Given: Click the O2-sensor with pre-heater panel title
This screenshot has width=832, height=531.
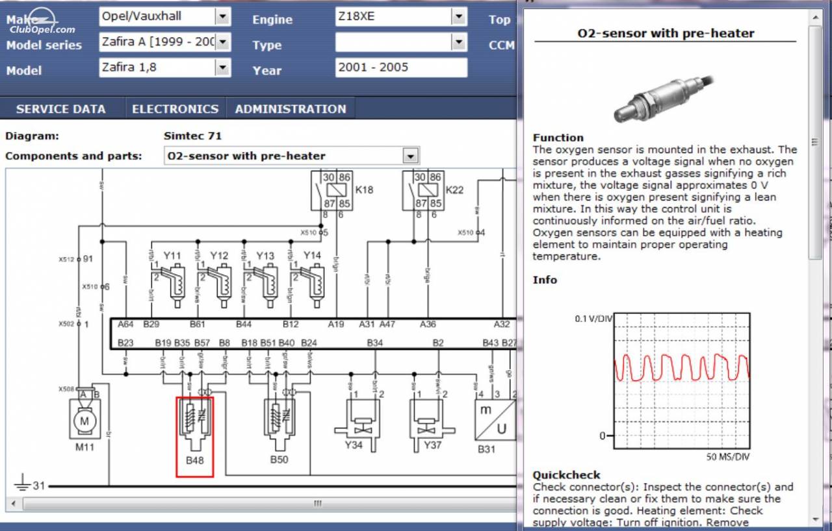Looking at the screenshot, I should (666, 33).
